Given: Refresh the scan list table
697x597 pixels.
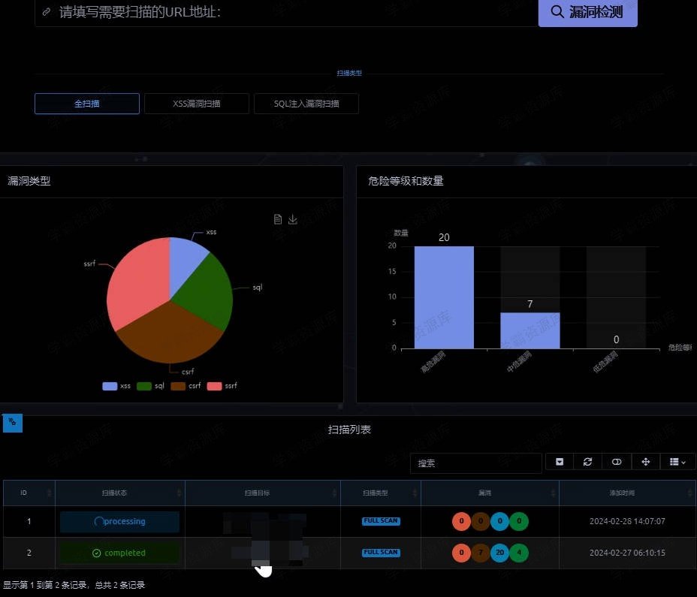Looking at the screenshot, I should point(587,463).
